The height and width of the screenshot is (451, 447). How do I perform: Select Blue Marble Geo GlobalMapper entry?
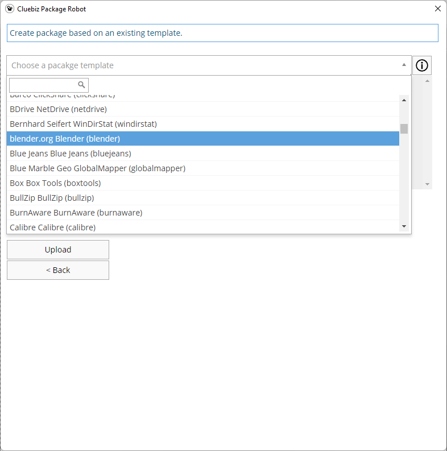point(97,168)
